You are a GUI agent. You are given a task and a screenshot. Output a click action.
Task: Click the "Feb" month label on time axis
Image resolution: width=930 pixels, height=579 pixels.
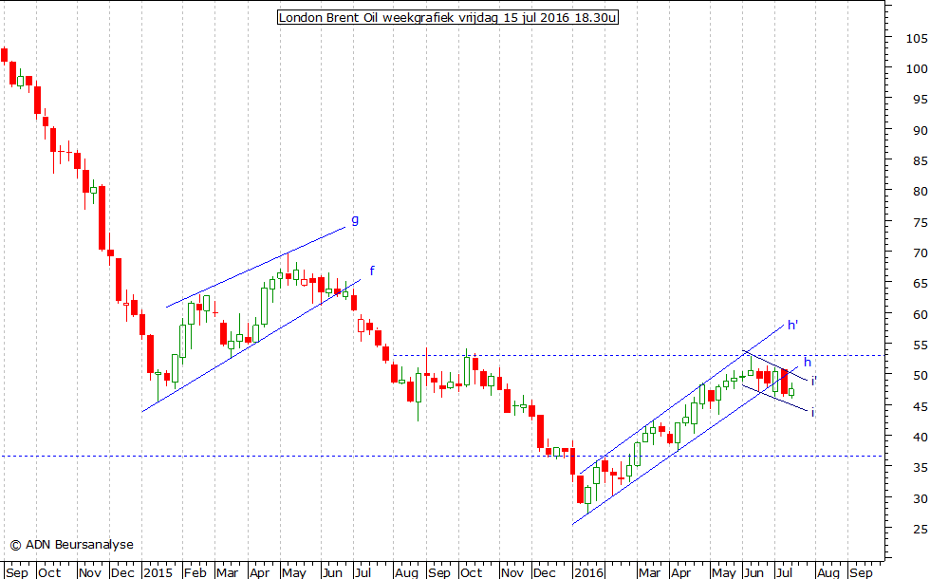pyautogui.click(x=195, y=572)
